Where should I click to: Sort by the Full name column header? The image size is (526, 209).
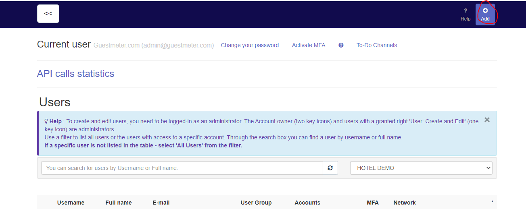click(119, 203)
